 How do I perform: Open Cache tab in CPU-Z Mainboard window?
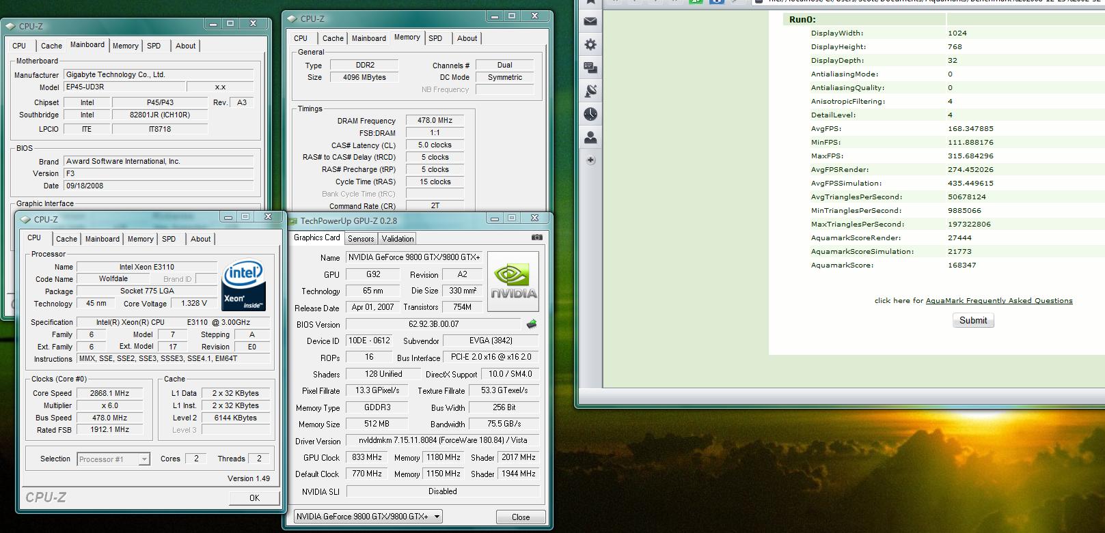pyautogui.click(x=51, y=46)
